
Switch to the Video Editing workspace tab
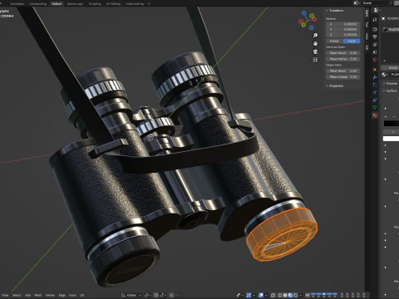tap(135, 4)
